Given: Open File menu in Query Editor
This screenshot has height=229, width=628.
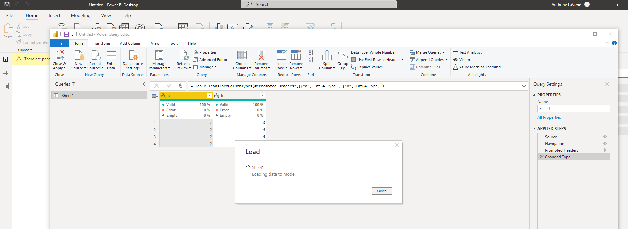Looking at the screenshot, I should click(x=59, y=43).
